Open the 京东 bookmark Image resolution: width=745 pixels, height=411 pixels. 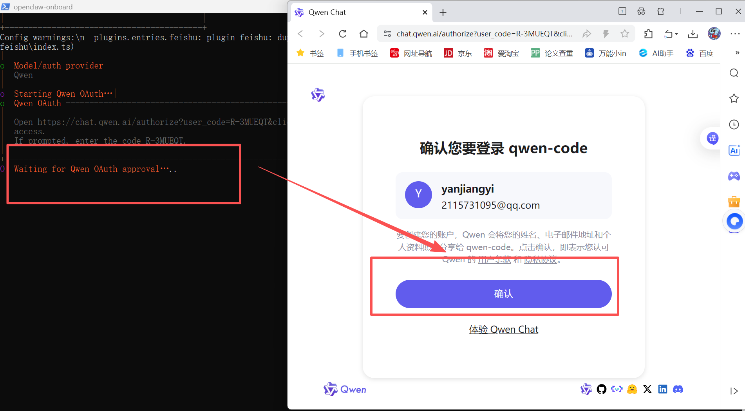[458, 53]
